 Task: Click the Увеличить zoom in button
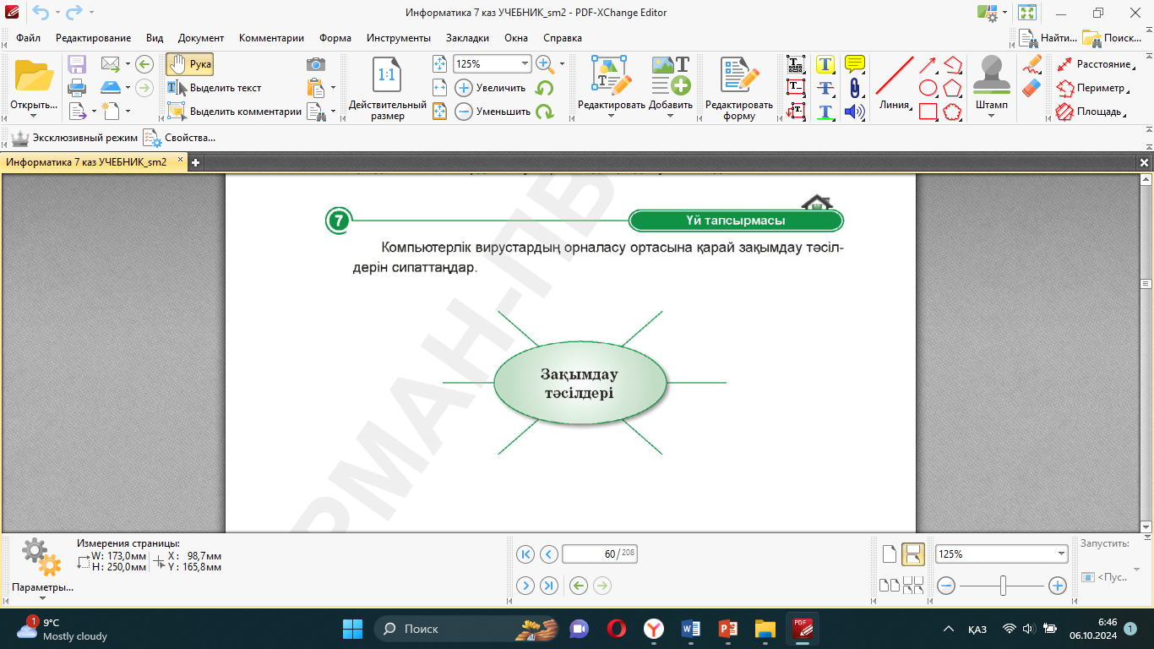(491, 88)
